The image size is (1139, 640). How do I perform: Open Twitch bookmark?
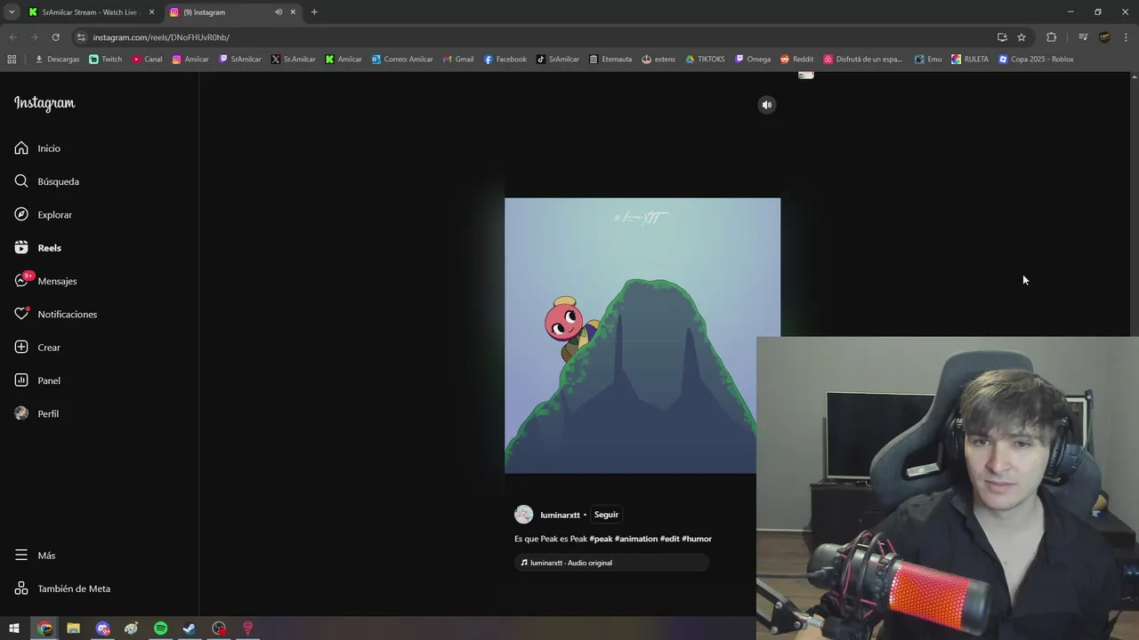click(106, 60)
